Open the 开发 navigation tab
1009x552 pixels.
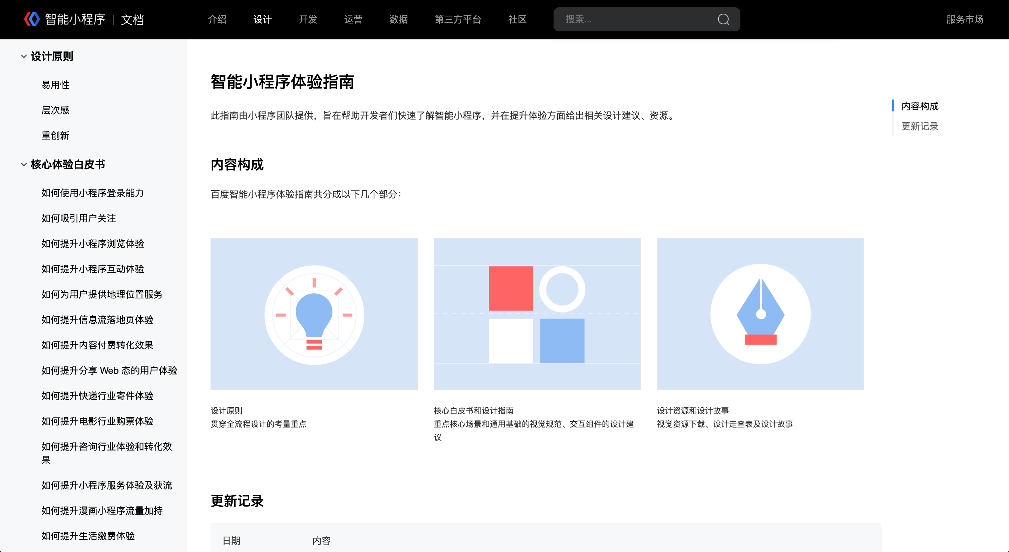pos(308,19)
